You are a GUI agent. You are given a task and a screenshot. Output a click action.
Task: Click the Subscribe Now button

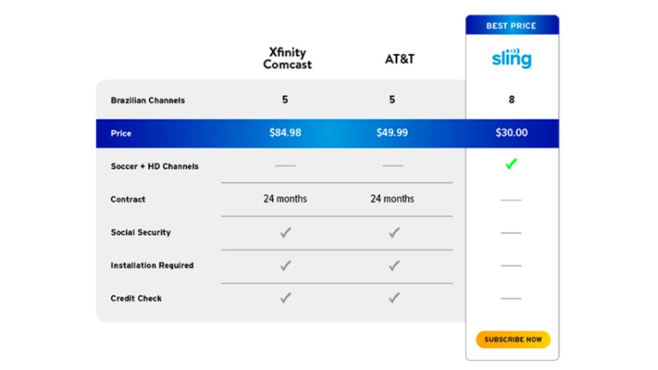(513, 339)
